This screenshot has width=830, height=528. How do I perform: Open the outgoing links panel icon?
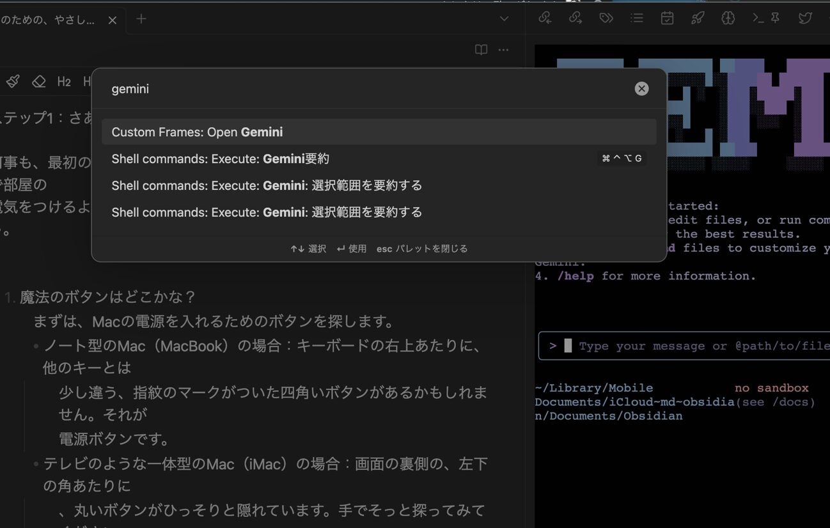pos(576,19)
